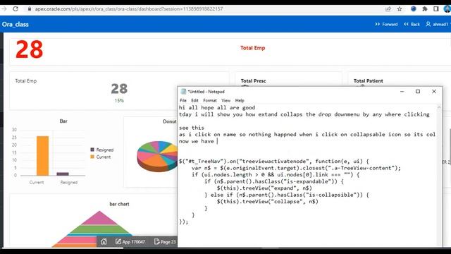Minimize the Notepad window
451x254 pixels.
(x=402, y=92)
